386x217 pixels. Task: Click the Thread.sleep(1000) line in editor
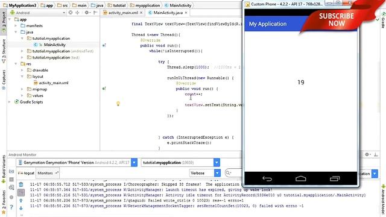point(188,67)
